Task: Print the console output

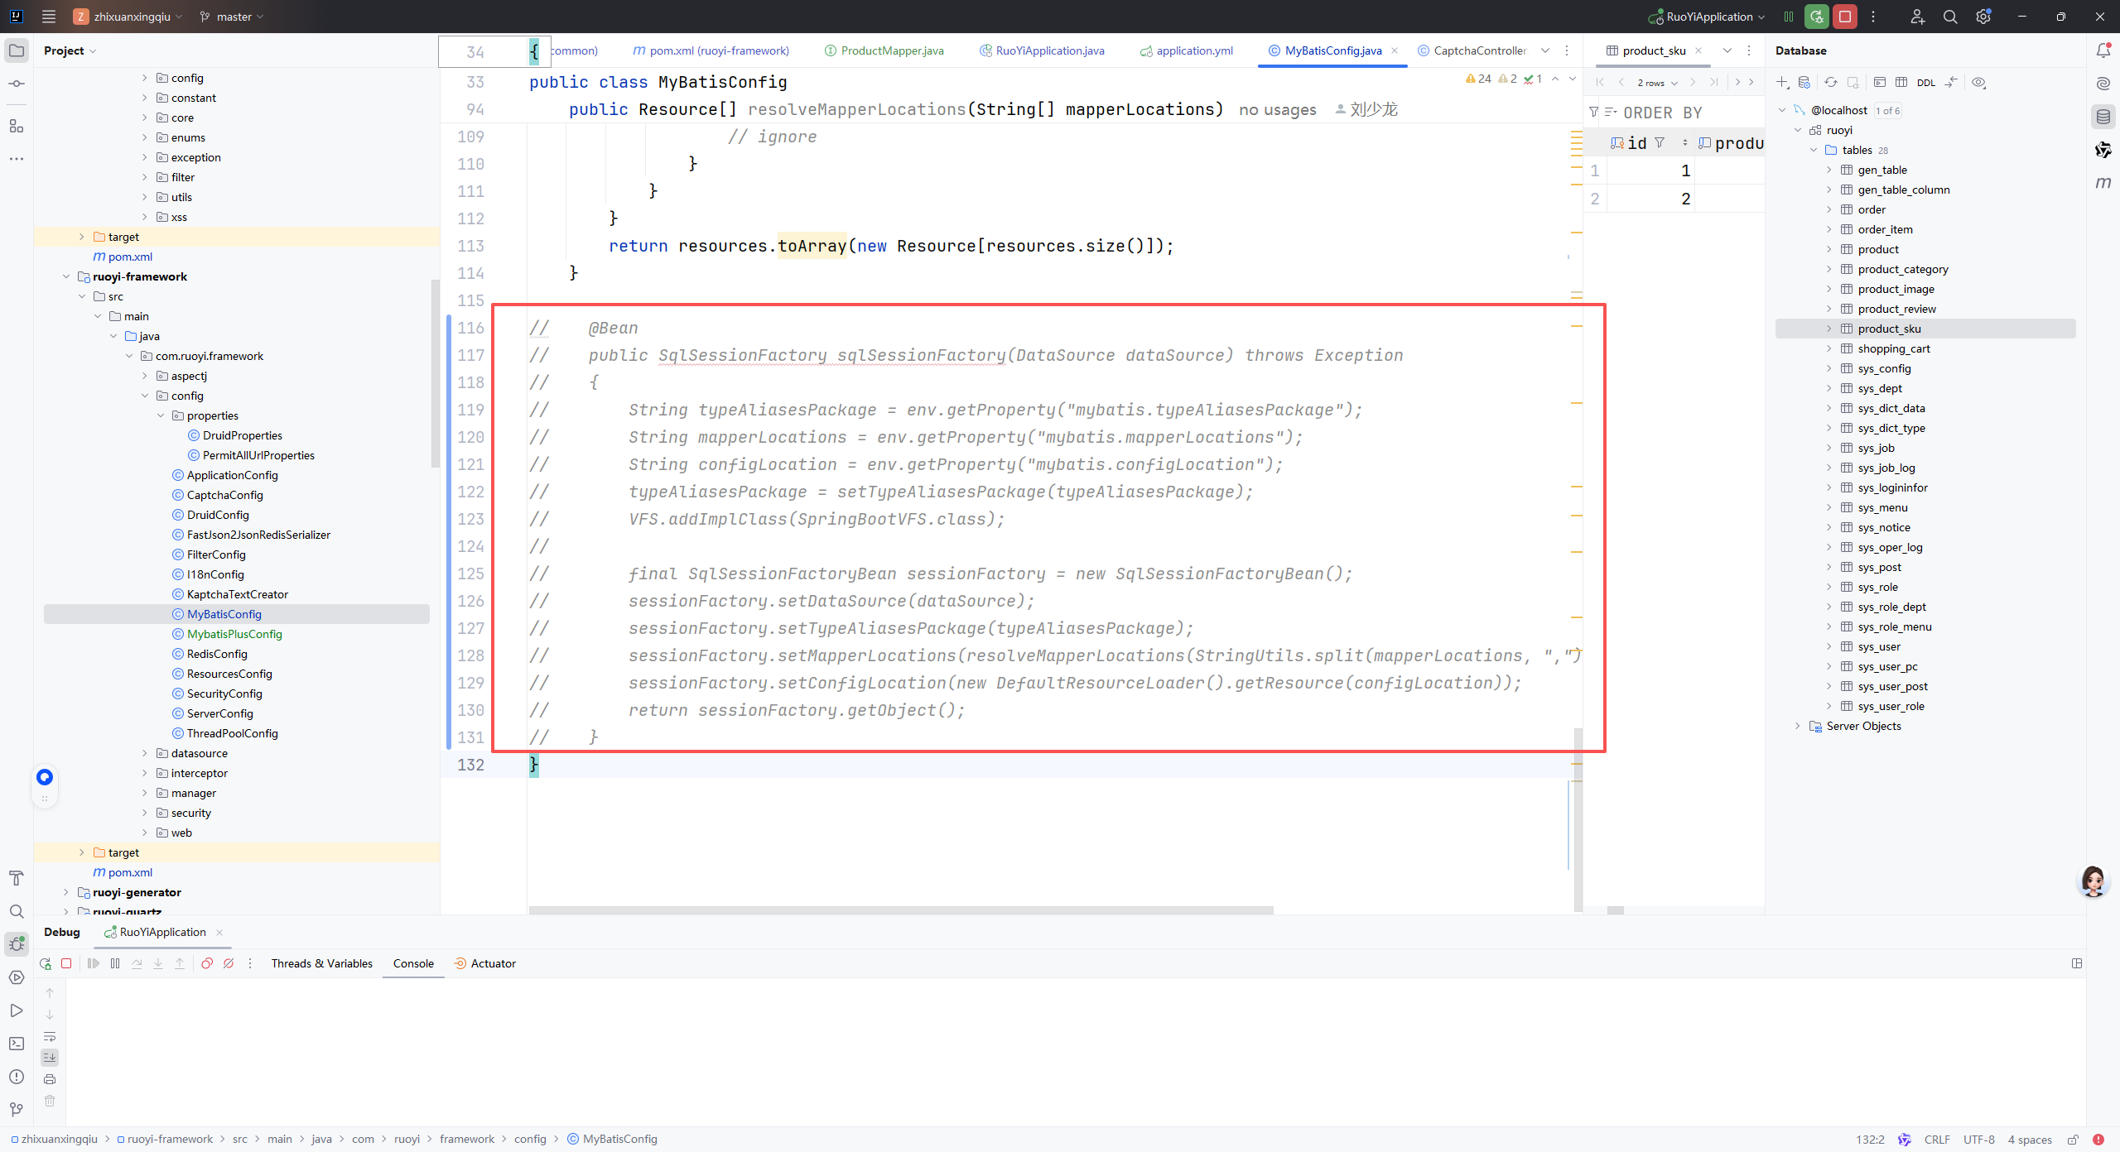Action: tap(50, 1079)
